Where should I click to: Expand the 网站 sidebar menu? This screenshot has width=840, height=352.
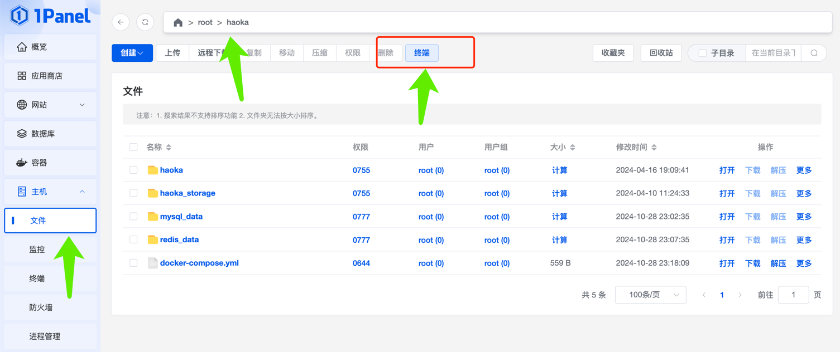[x=50, y=105]
